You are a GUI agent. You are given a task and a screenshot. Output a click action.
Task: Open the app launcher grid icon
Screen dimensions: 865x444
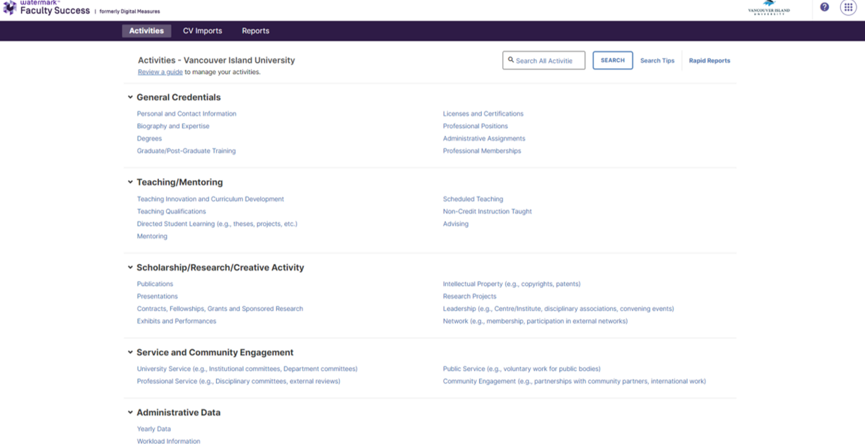tap(848, 7)
